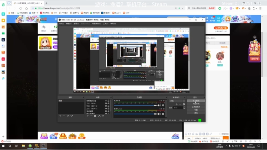Screen dimensions: 267x150
Task: Open OBS icon in the taskbar
Action: 44,146
